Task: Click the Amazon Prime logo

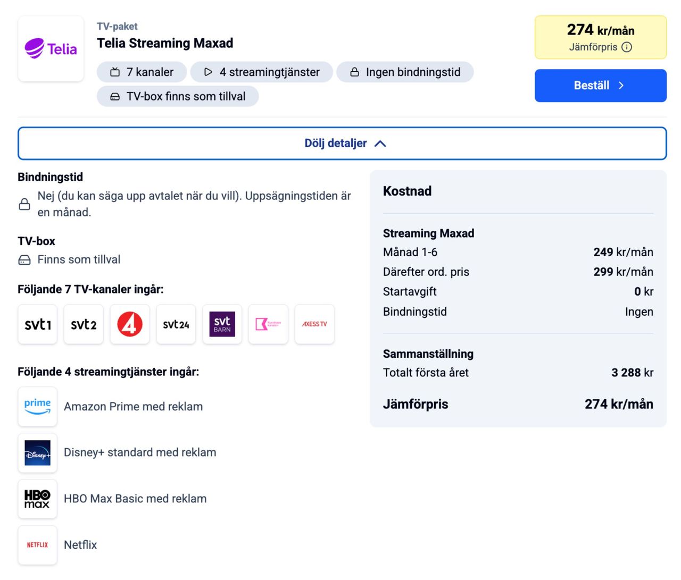Action: (38, 407)
